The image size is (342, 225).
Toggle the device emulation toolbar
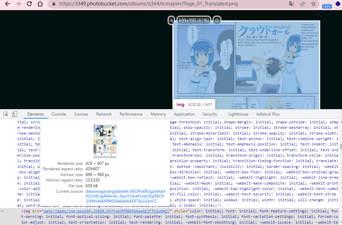point(14,114)
